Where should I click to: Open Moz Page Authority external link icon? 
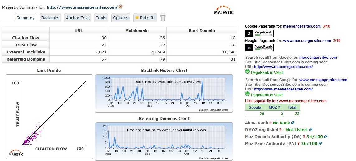[x=320, y=144]
